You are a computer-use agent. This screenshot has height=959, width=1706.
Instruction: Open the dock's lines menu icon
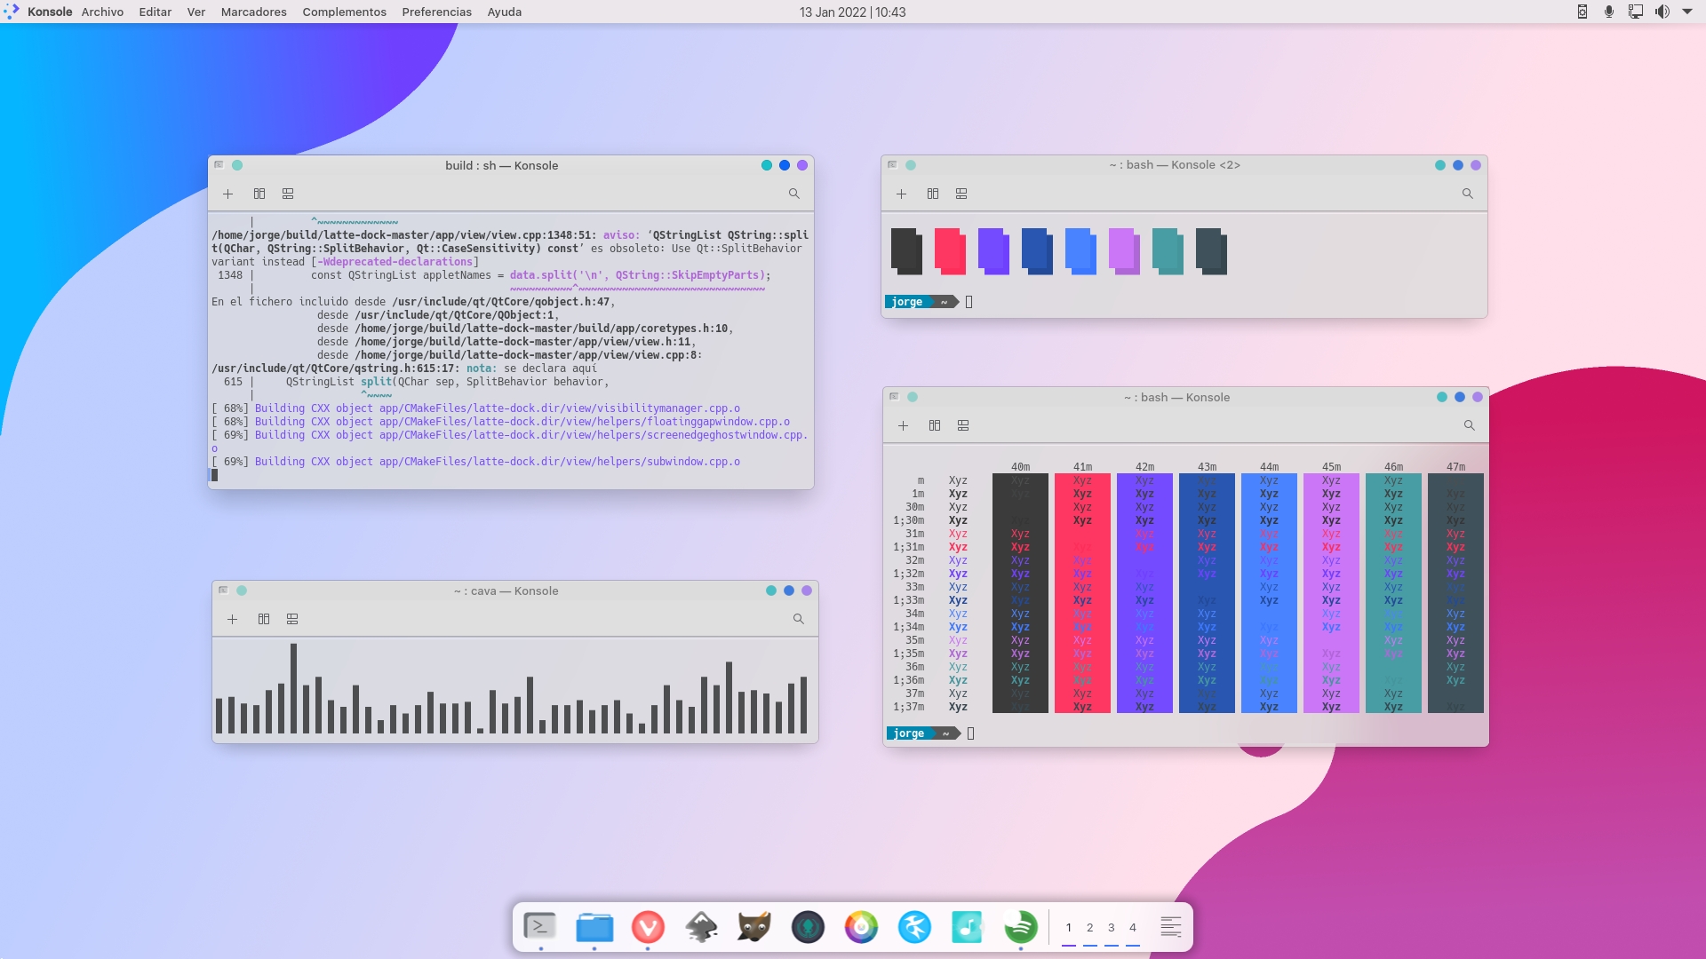pos(1171,927)
